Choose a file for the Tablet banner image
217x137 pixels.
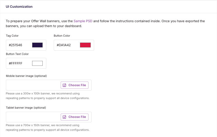coord(75,117)
